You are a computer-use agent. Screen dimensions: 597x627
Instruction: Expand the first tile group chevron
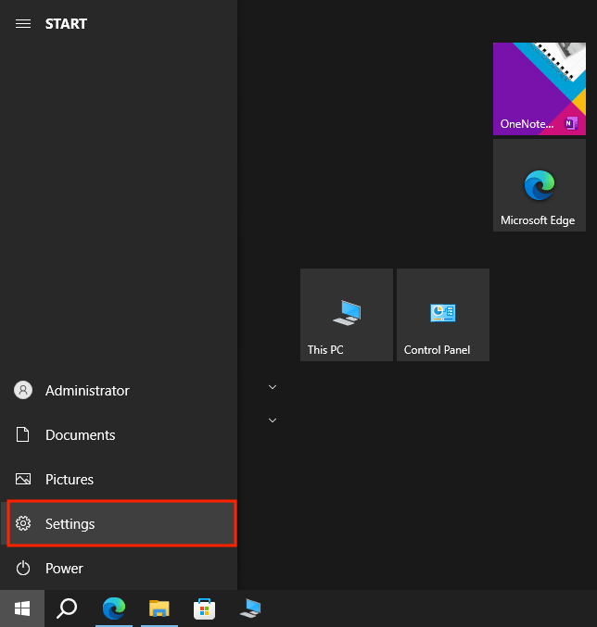(273, 387)
